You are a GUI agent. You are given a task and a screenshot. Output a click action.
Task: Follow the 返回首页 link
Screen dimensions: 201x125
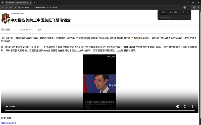tap(13, 123)
